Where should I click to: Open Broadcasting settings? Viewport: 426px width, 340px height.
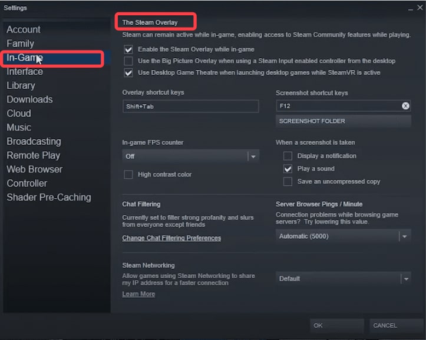[x=34, y=142]
